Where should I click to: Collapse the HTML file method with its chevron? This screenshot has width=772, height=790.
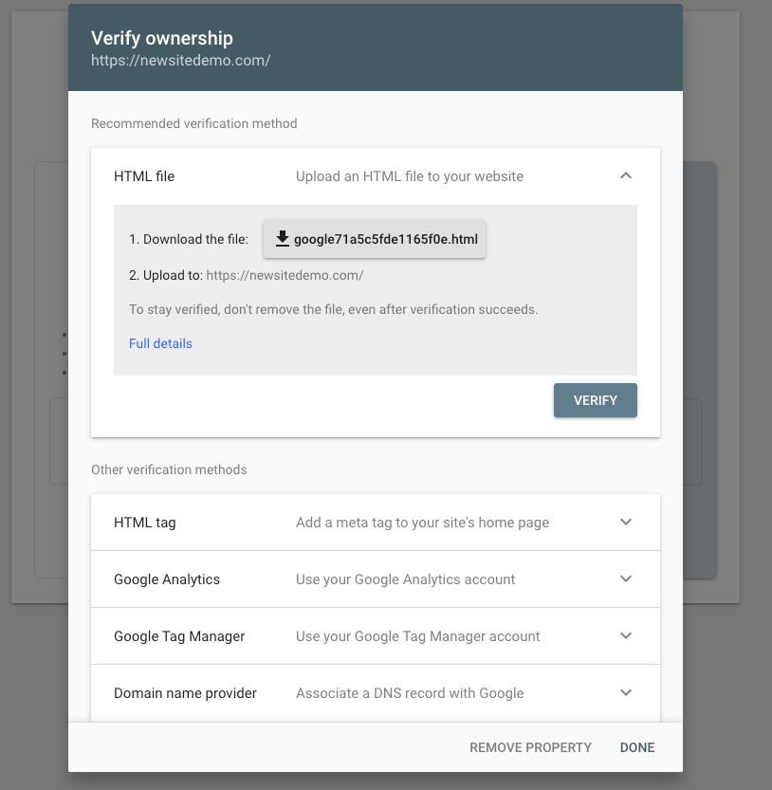[x=626, y=176]
